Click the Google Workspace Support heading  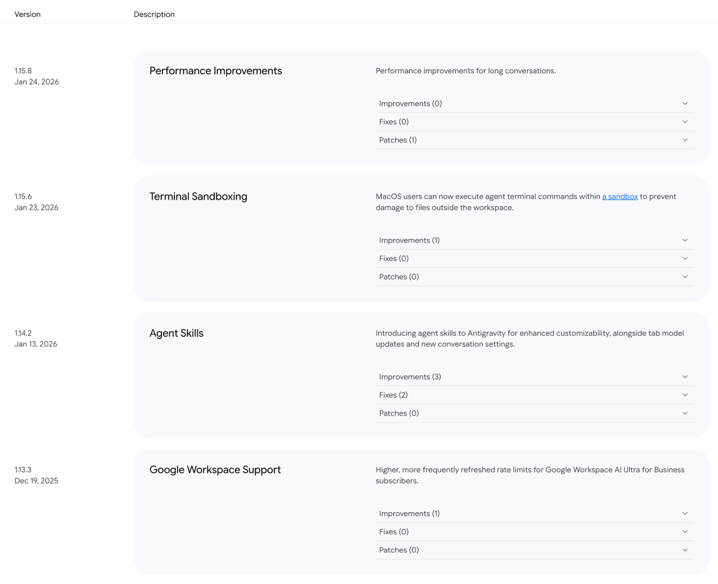pos(215,470)
